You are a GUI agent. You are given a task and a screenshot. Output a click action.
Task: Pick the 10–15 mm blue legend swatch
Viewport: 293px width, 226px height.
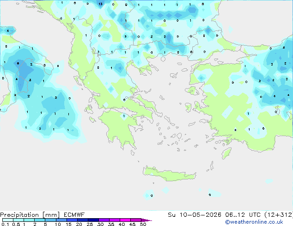pyautogui.click(x=61, y=220)
